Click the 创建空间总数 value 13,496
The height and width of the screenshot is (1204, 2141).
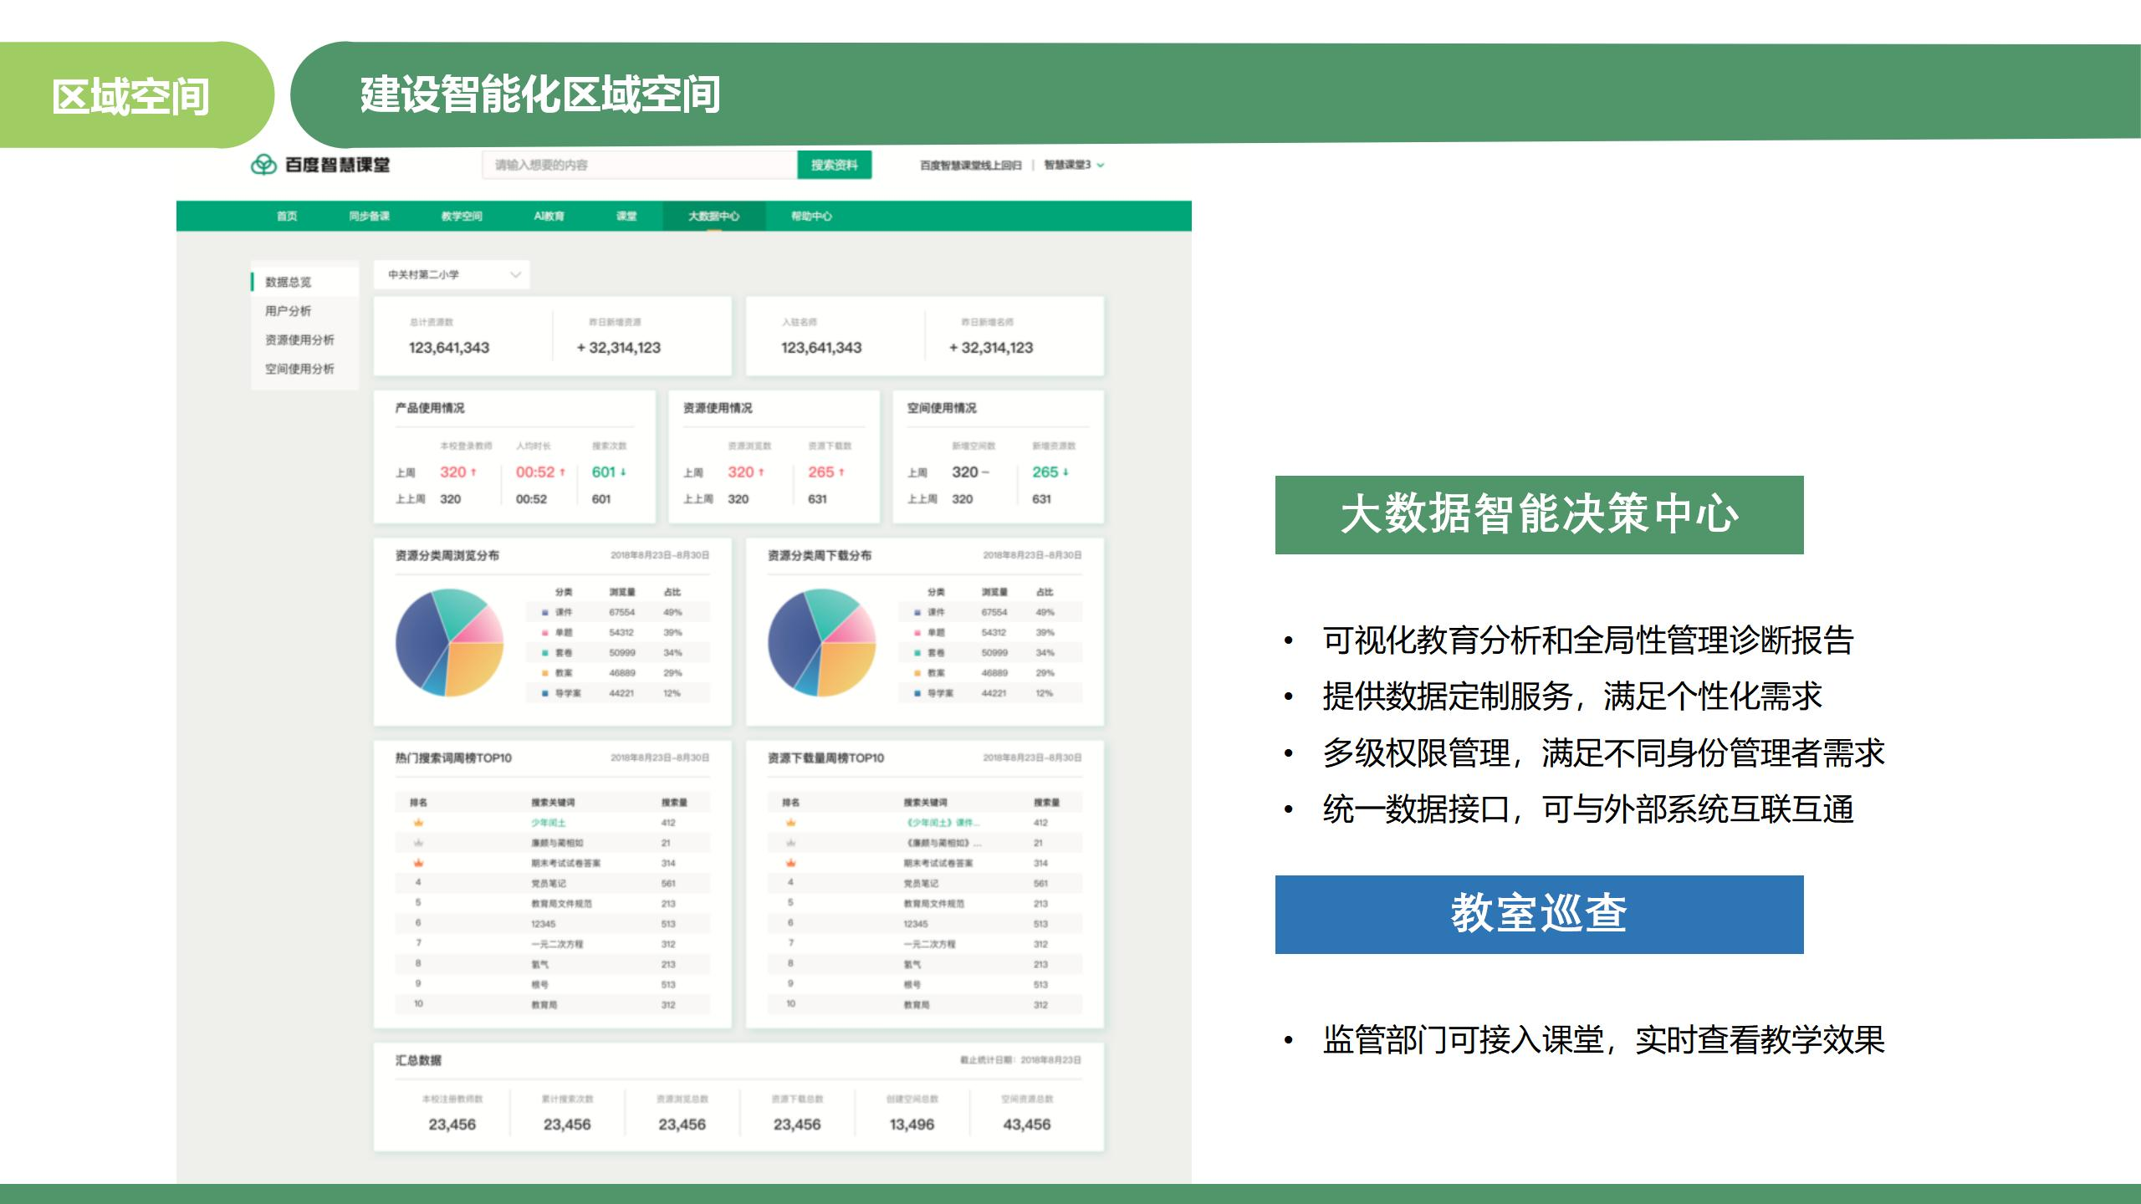[x=912, y=1125]
